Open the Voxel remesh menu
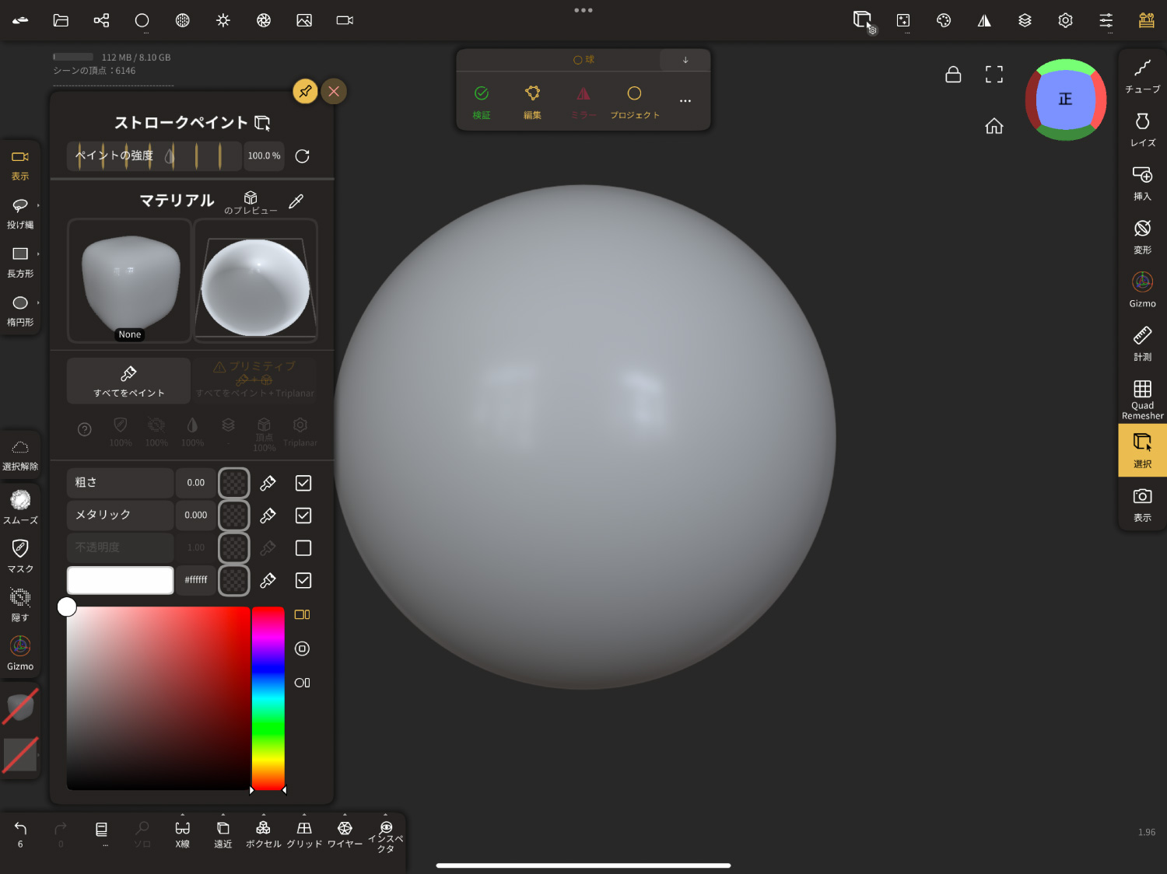The width and height of the screenshot is (1167, 874). tap(263, 834)
